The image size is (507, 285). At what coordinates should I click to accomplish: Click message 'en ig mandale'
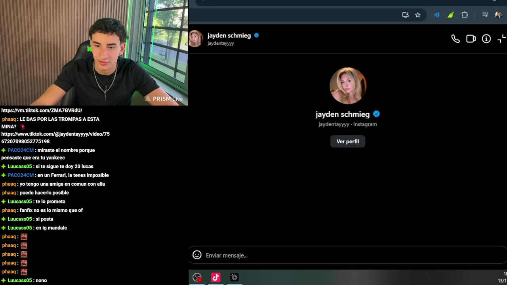[x=51, y=228]
